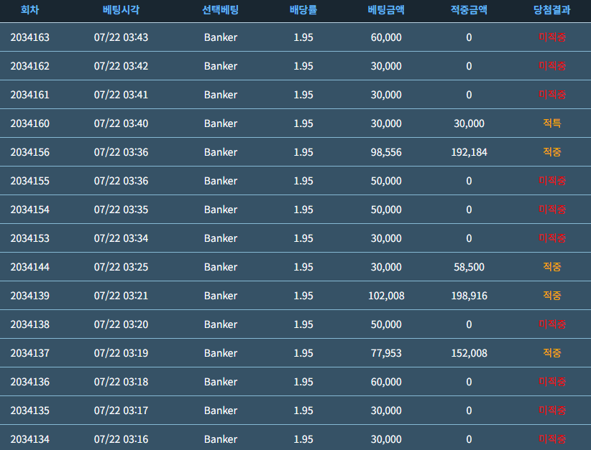Click the 배당률 column header
The width and height of the screenshot is (591, 450).
(x=303, y=10)
